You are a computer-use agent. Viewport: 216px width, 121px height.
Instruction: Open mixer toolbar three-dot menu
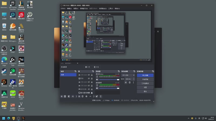(100, 97)
